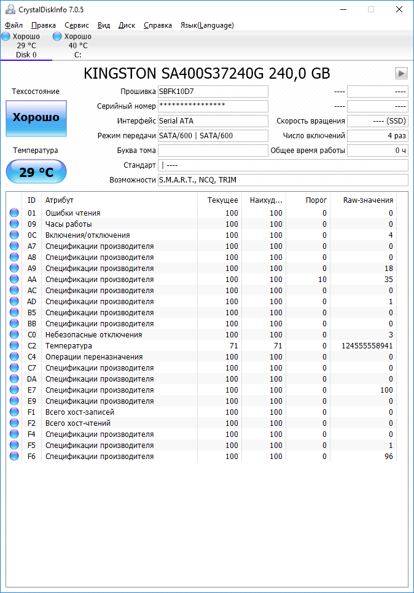Click the CrystalDiskInfo title bar app icon
Screen dimensions: 414x593
[x=10, y=9]
